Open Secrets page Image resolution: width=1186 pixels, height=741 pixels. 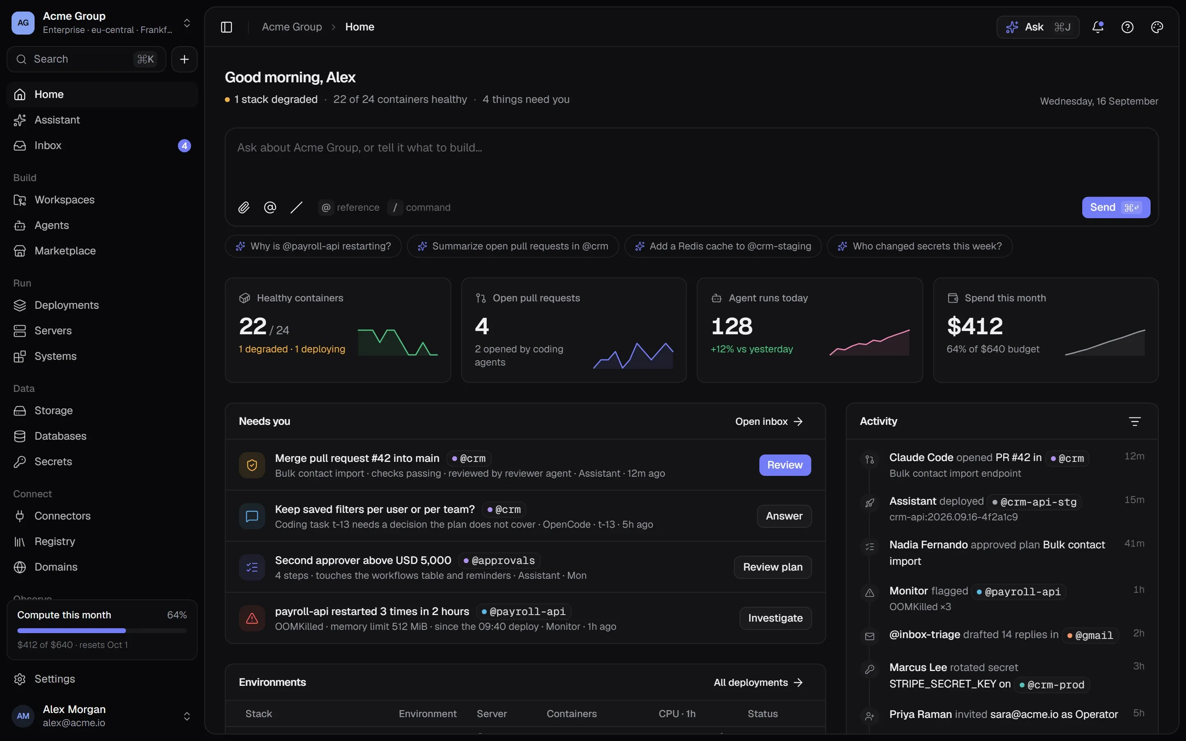click(x=103, y=461)
